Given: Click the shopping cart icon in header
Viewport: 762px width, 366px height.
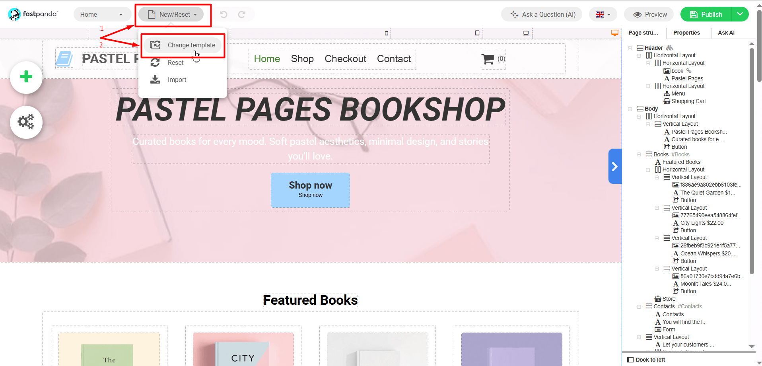Looking at the screenshot, I should [488, 59].
